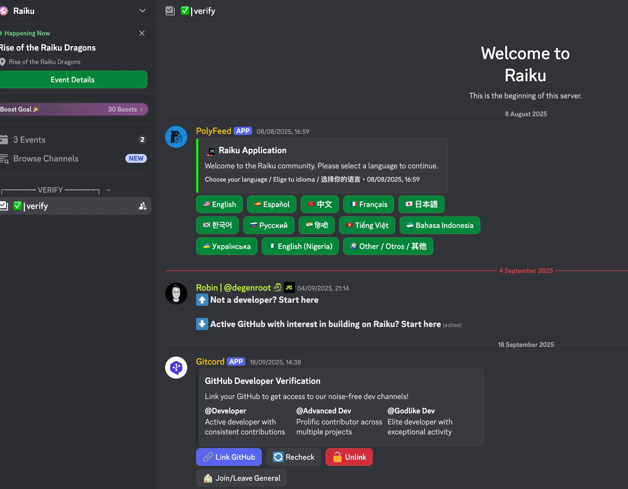The height and width of the screenshot is (489, 628).
Task: Click the down arrow emoji before Active GitHub
Action: tap(202, 324)
